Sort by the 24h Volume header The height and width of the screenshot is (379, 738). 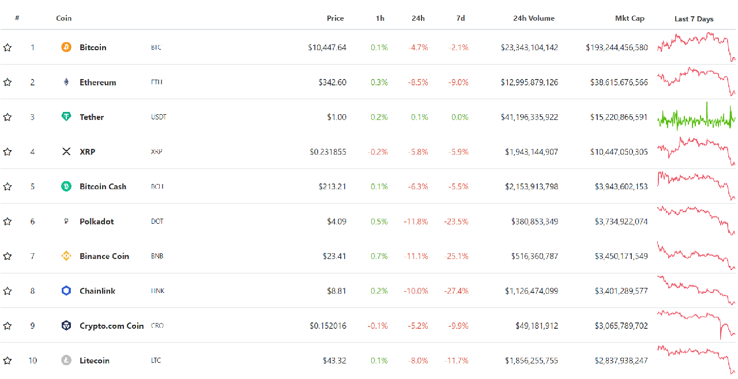(x=534, y=18)
